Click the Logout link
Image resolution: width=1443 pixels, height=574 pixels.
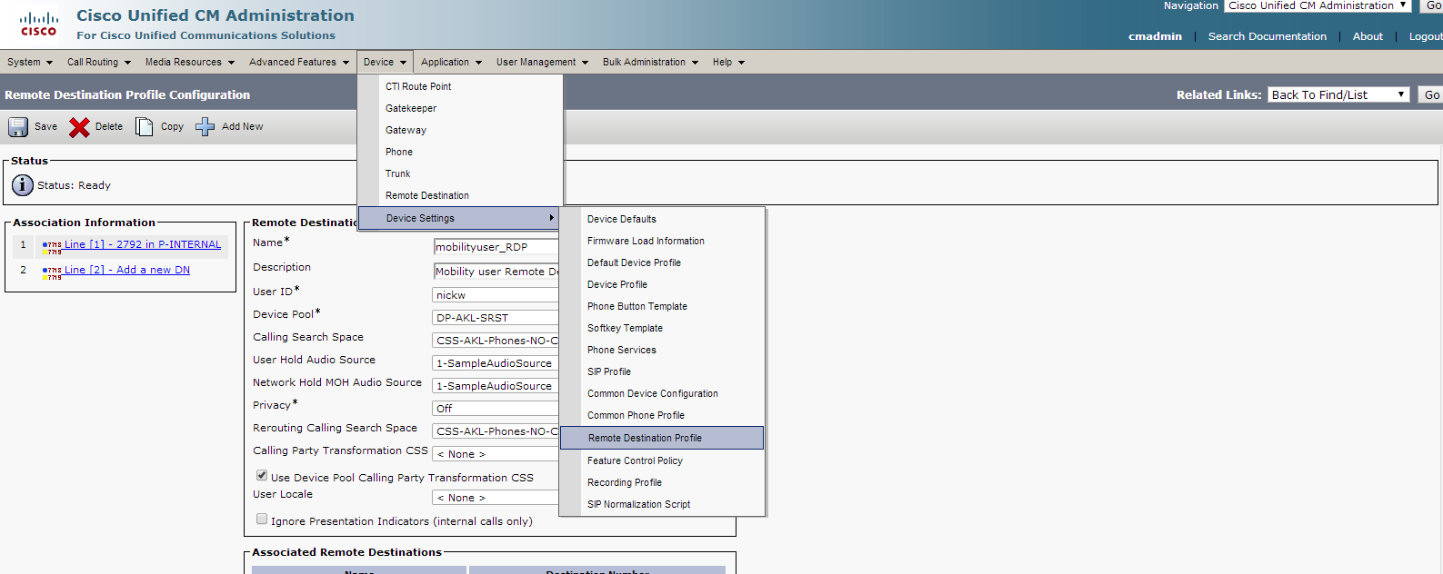tap(1426, 36)
